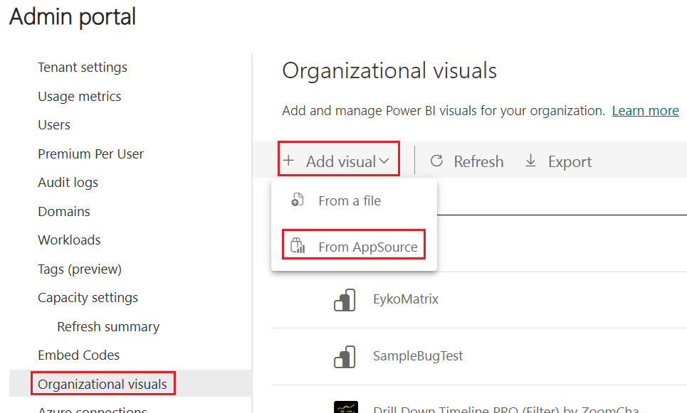The height and width of the screenshot is (413, 687).
Task: Open the Learn more link
Action: (x=645, y=111)
